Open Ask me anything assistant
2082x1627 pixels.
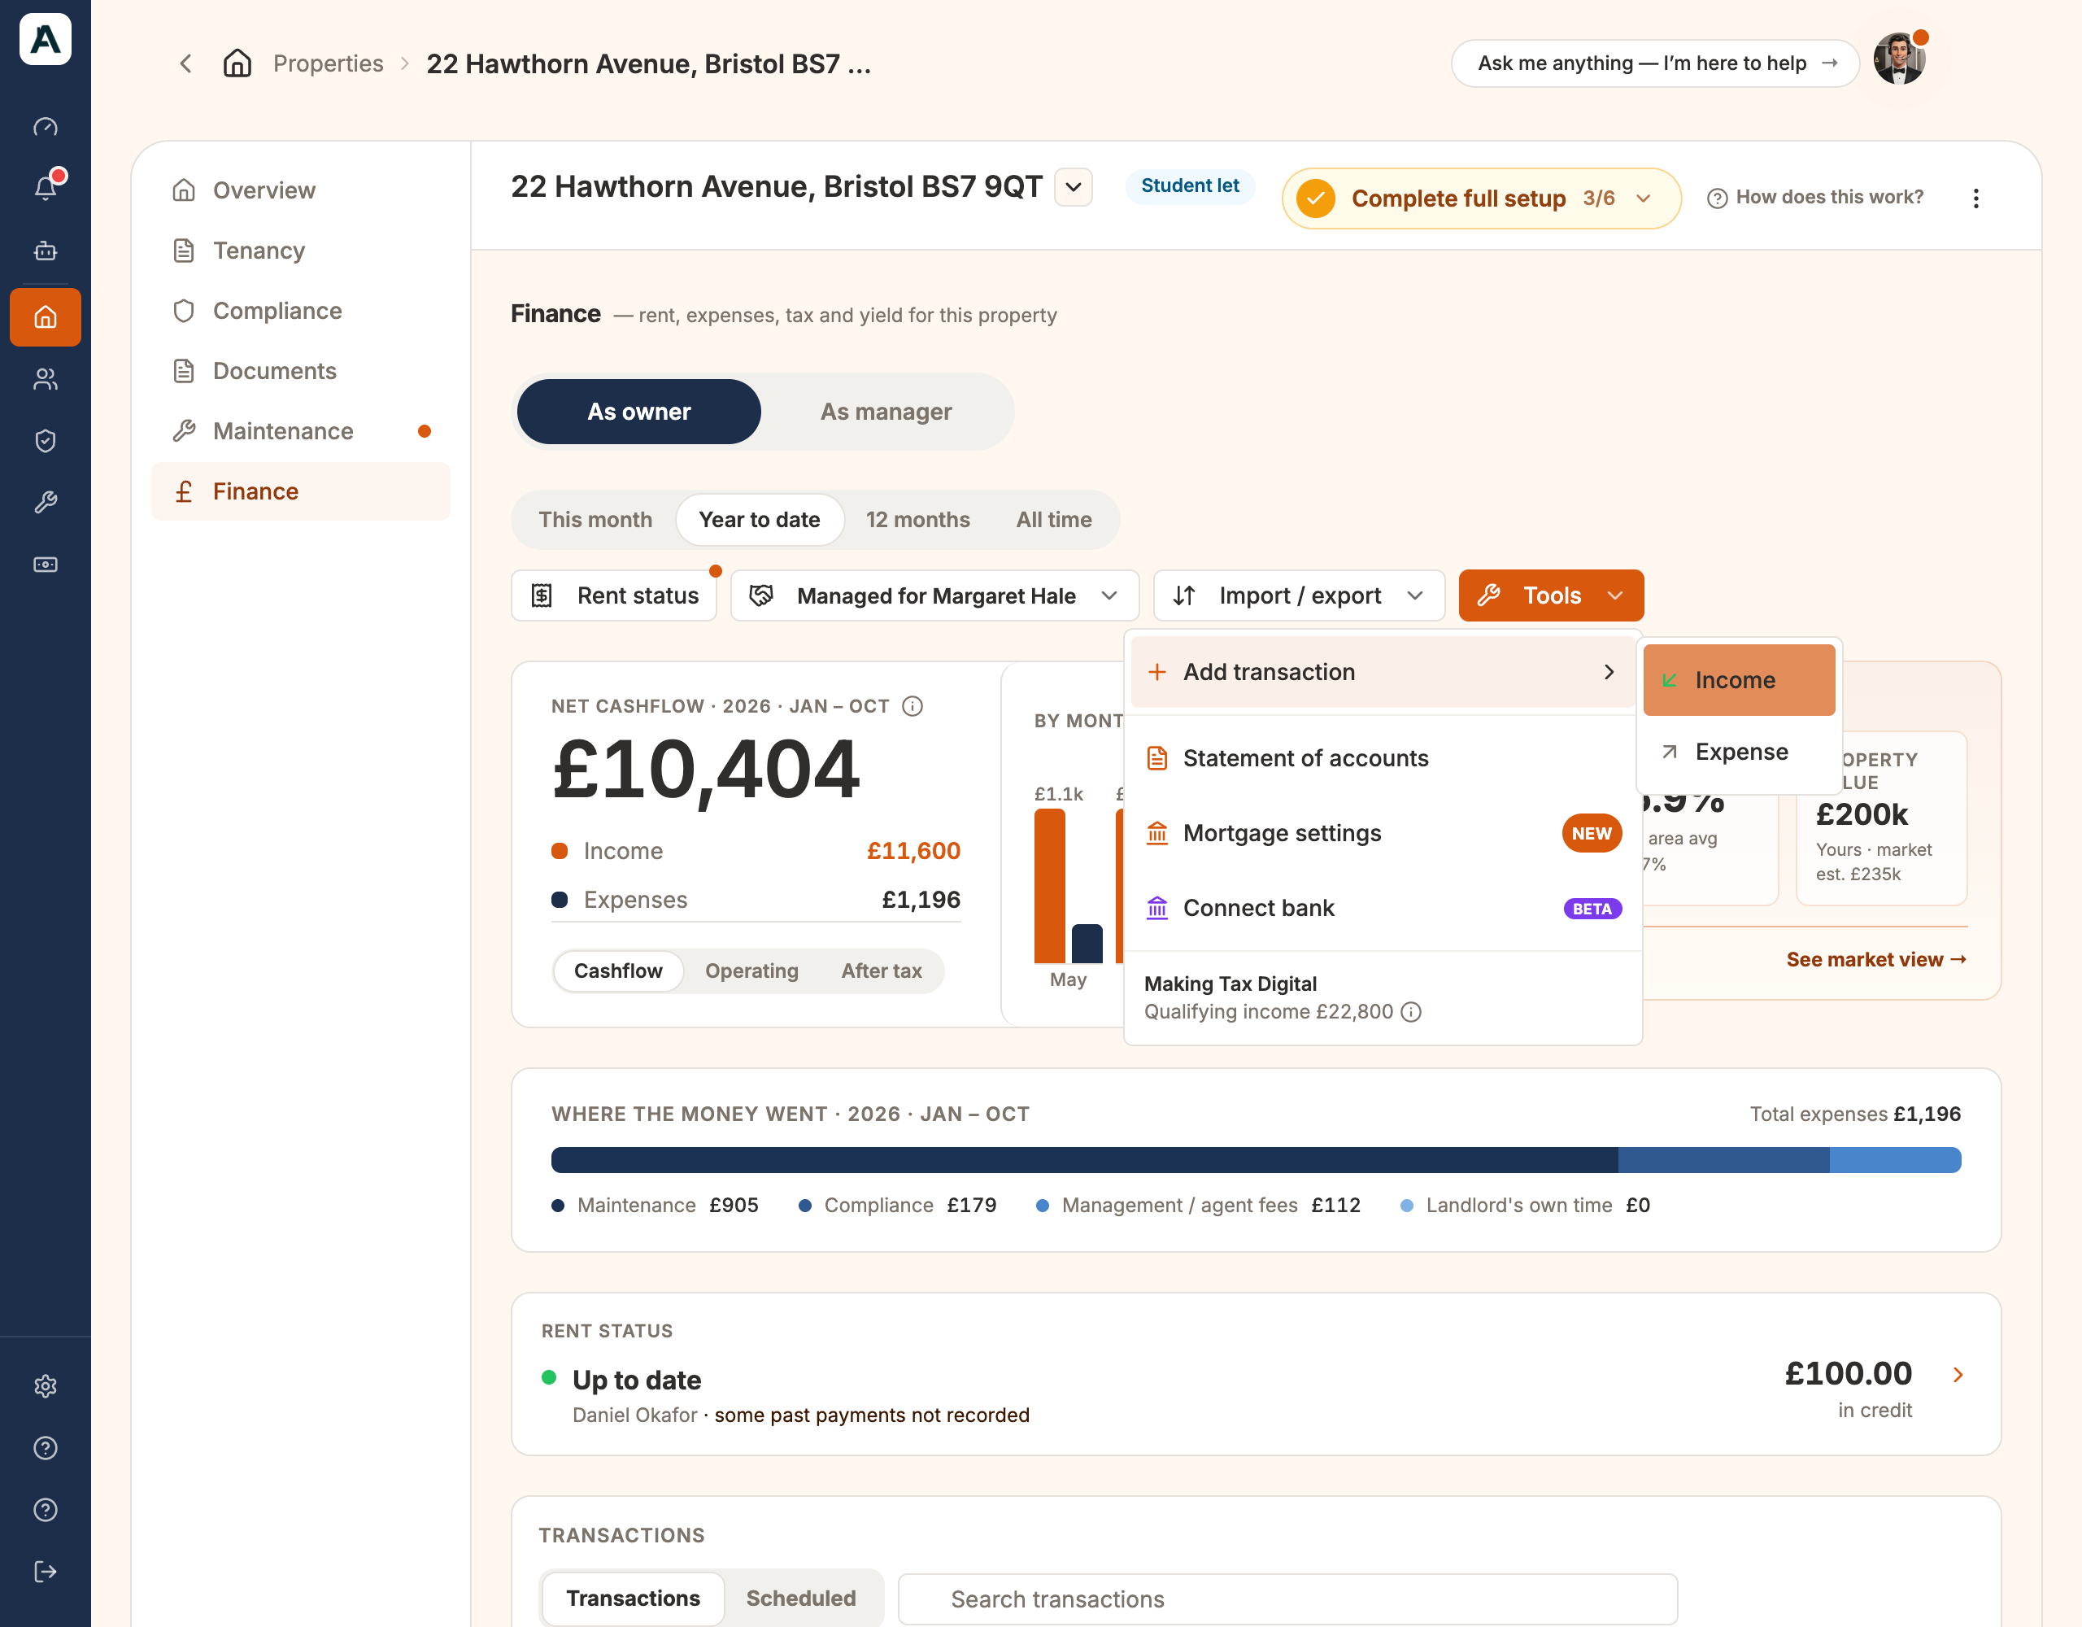pyautogui.click(x=1655, y=63)
